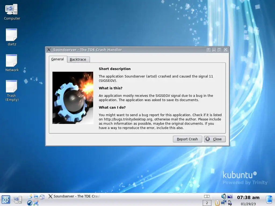Click the exploding gear crash image
The image size is (275, 206).
point(73,98)
